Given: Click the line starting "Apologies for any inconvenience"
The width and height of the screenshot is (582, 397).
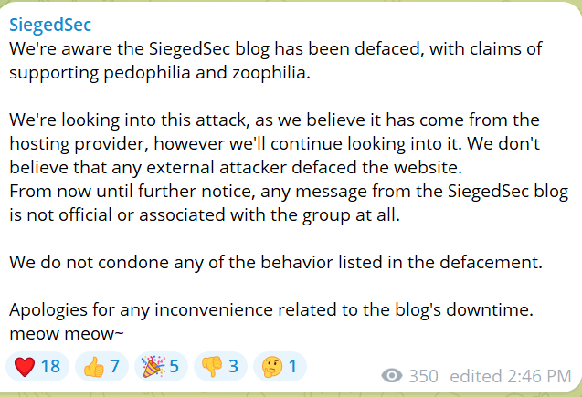Looking at the screenshot, I should click(x=271, y=309).
